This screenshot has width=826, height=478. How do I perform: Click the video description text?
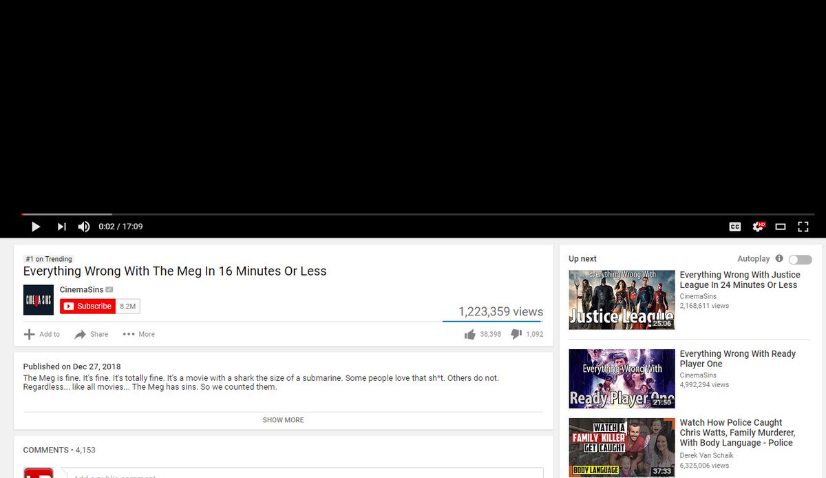point(261,382)
